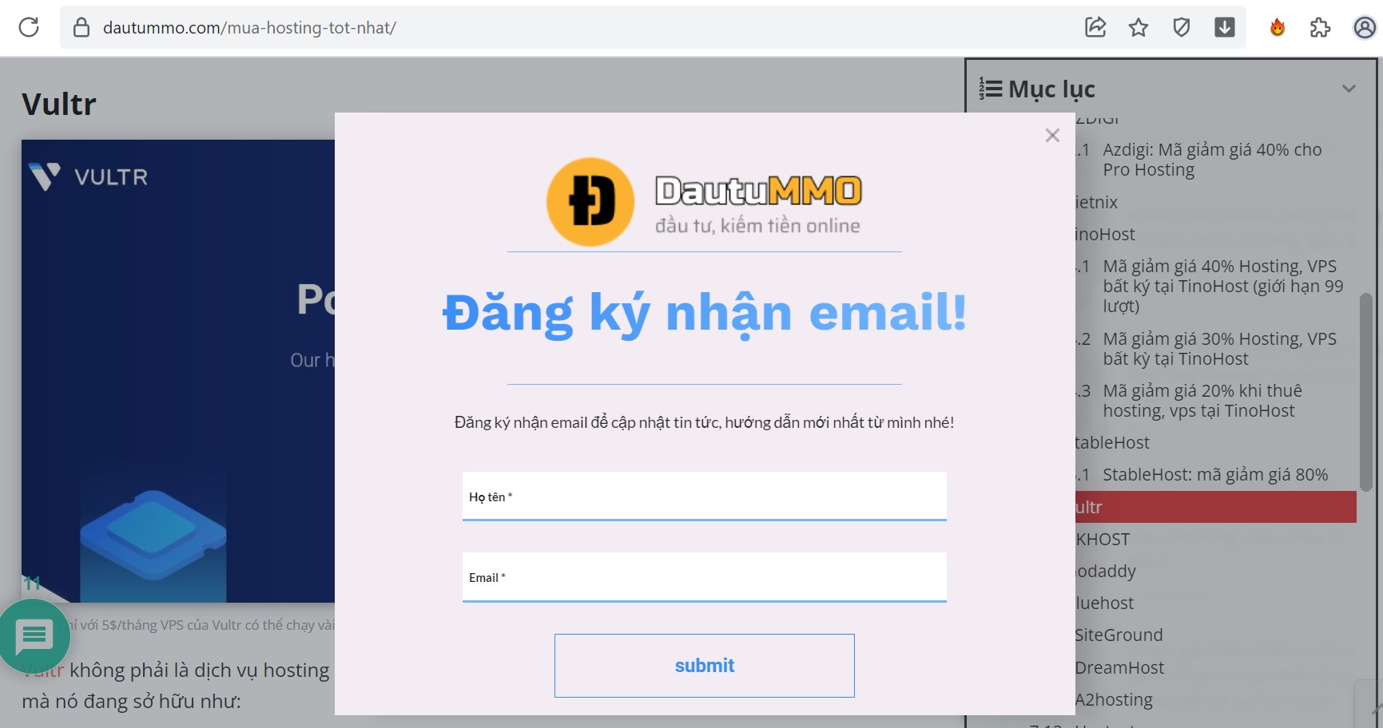Click the table of contents scrollbar
This screenshot has height=728, width=1383.
click(1365, 391)
